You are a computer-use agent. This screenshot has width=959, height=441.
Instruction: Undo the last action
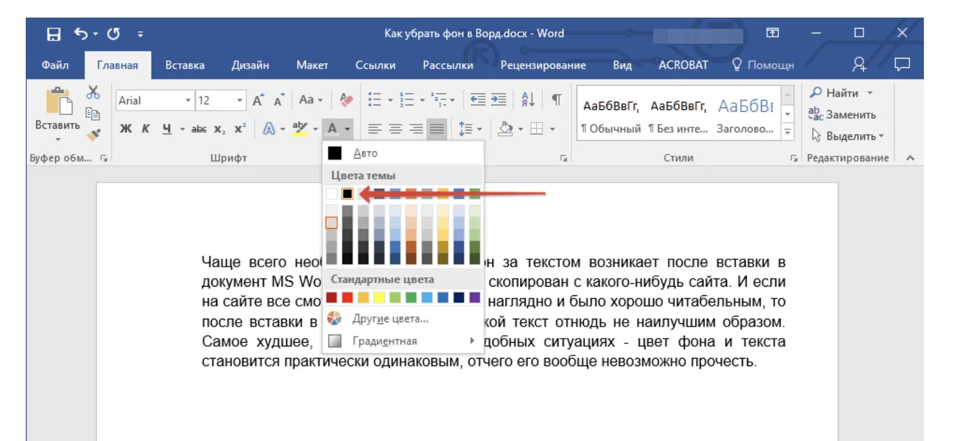[81, 34]
